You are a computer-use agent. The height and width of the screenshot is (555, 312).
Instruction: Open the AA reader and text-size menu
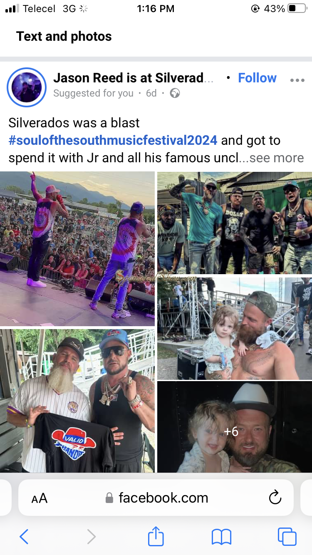click(x=40, y=498)
